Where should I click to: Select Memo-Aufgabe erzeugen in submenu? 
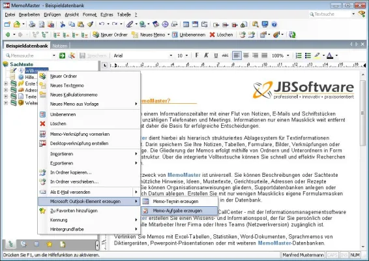click(179, 211)
